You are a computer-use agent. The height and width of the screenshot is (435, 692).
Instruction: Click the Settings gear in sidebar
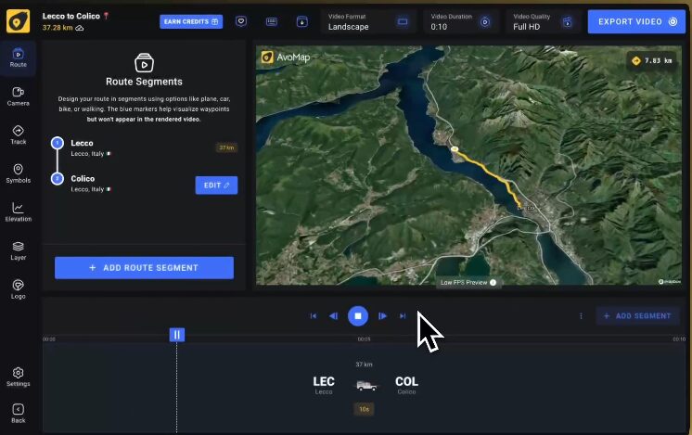18,377
